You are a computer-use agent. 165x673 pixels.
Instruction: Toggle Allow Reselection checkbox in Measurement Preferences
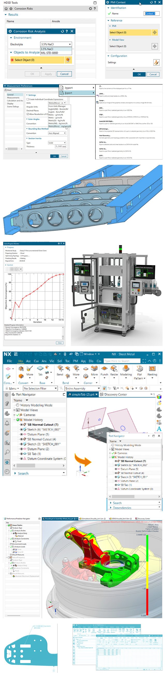click(28, 114)
